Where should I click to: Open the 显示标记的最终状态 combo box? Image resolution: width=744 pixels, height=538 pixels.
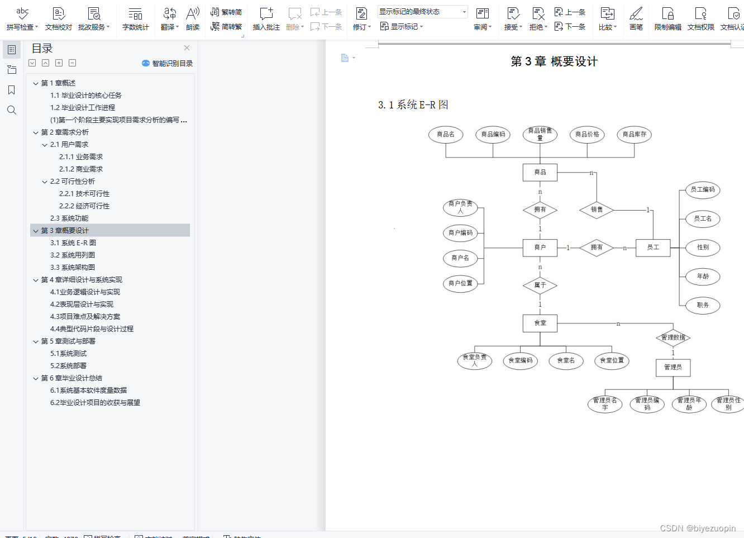click(x=423, y=12)
